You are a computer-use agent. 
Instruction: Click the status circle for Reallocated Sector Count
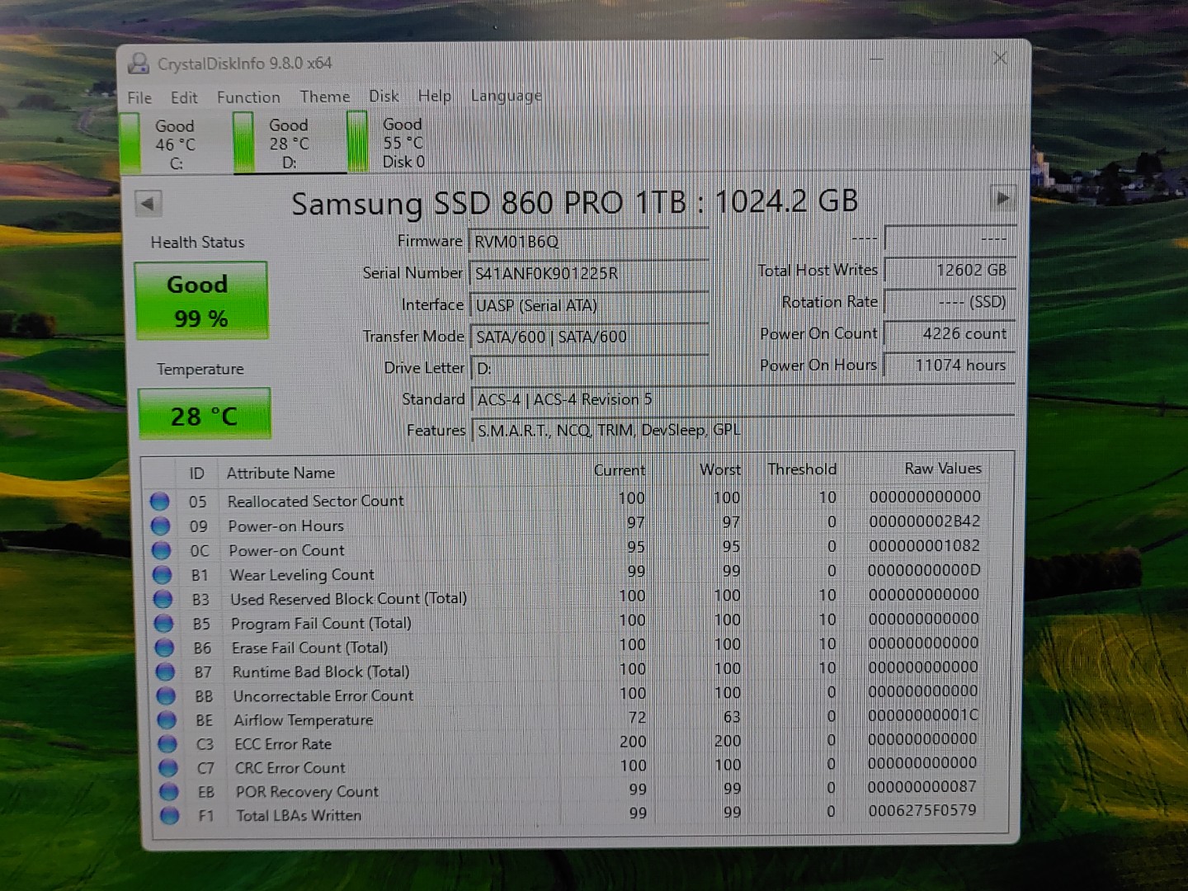[160, 502]
